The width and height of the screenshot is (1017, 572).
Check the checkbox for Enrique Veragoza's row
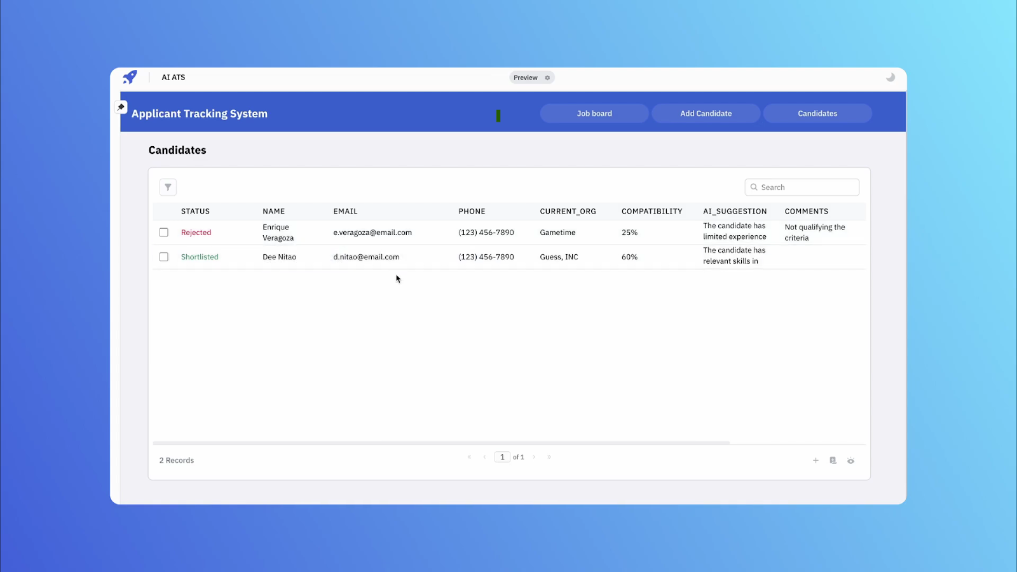click(x=163, y=232)
